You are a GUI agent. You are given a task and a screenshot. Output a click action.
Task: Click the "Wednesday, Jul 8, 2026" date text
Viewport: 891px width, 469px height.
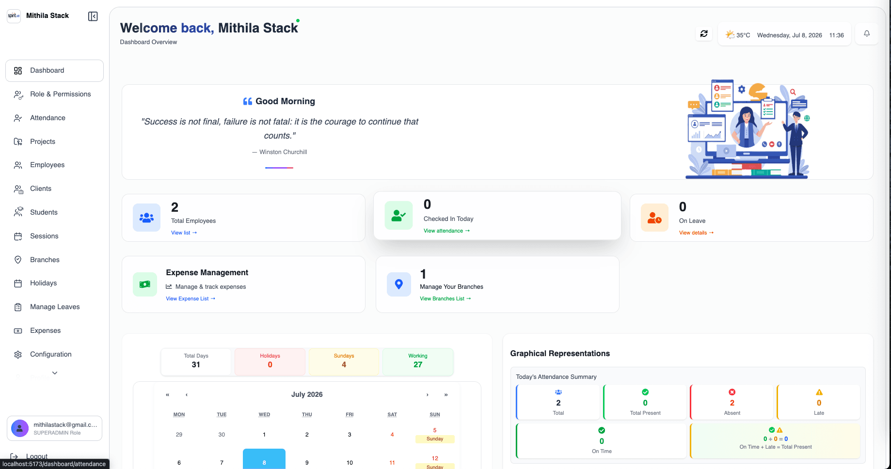coord(789,35)
